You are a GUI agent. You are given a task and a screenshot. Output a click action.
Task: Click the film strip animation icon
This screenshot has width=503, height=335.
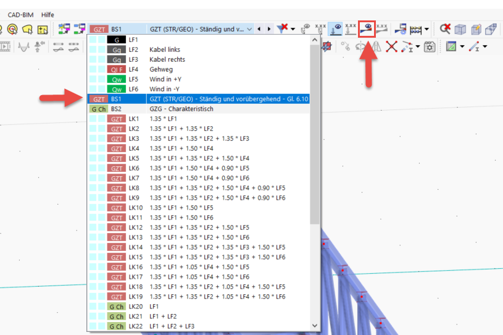click(5, 47)
